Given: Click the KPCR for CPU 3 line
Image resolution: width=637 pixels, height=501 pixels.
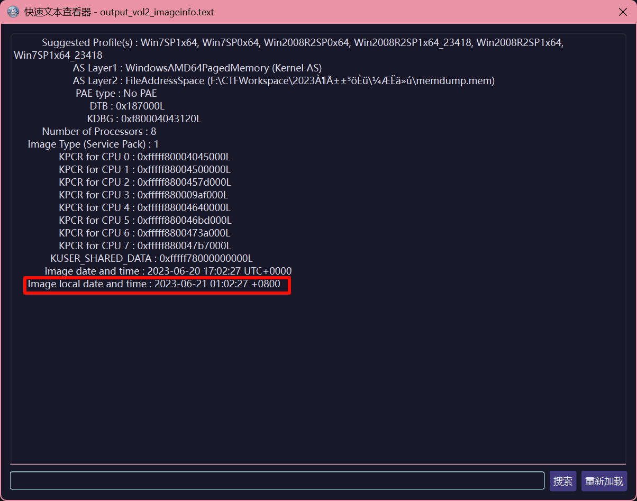Looking at the screenshot, I should (x=143, y=195).
